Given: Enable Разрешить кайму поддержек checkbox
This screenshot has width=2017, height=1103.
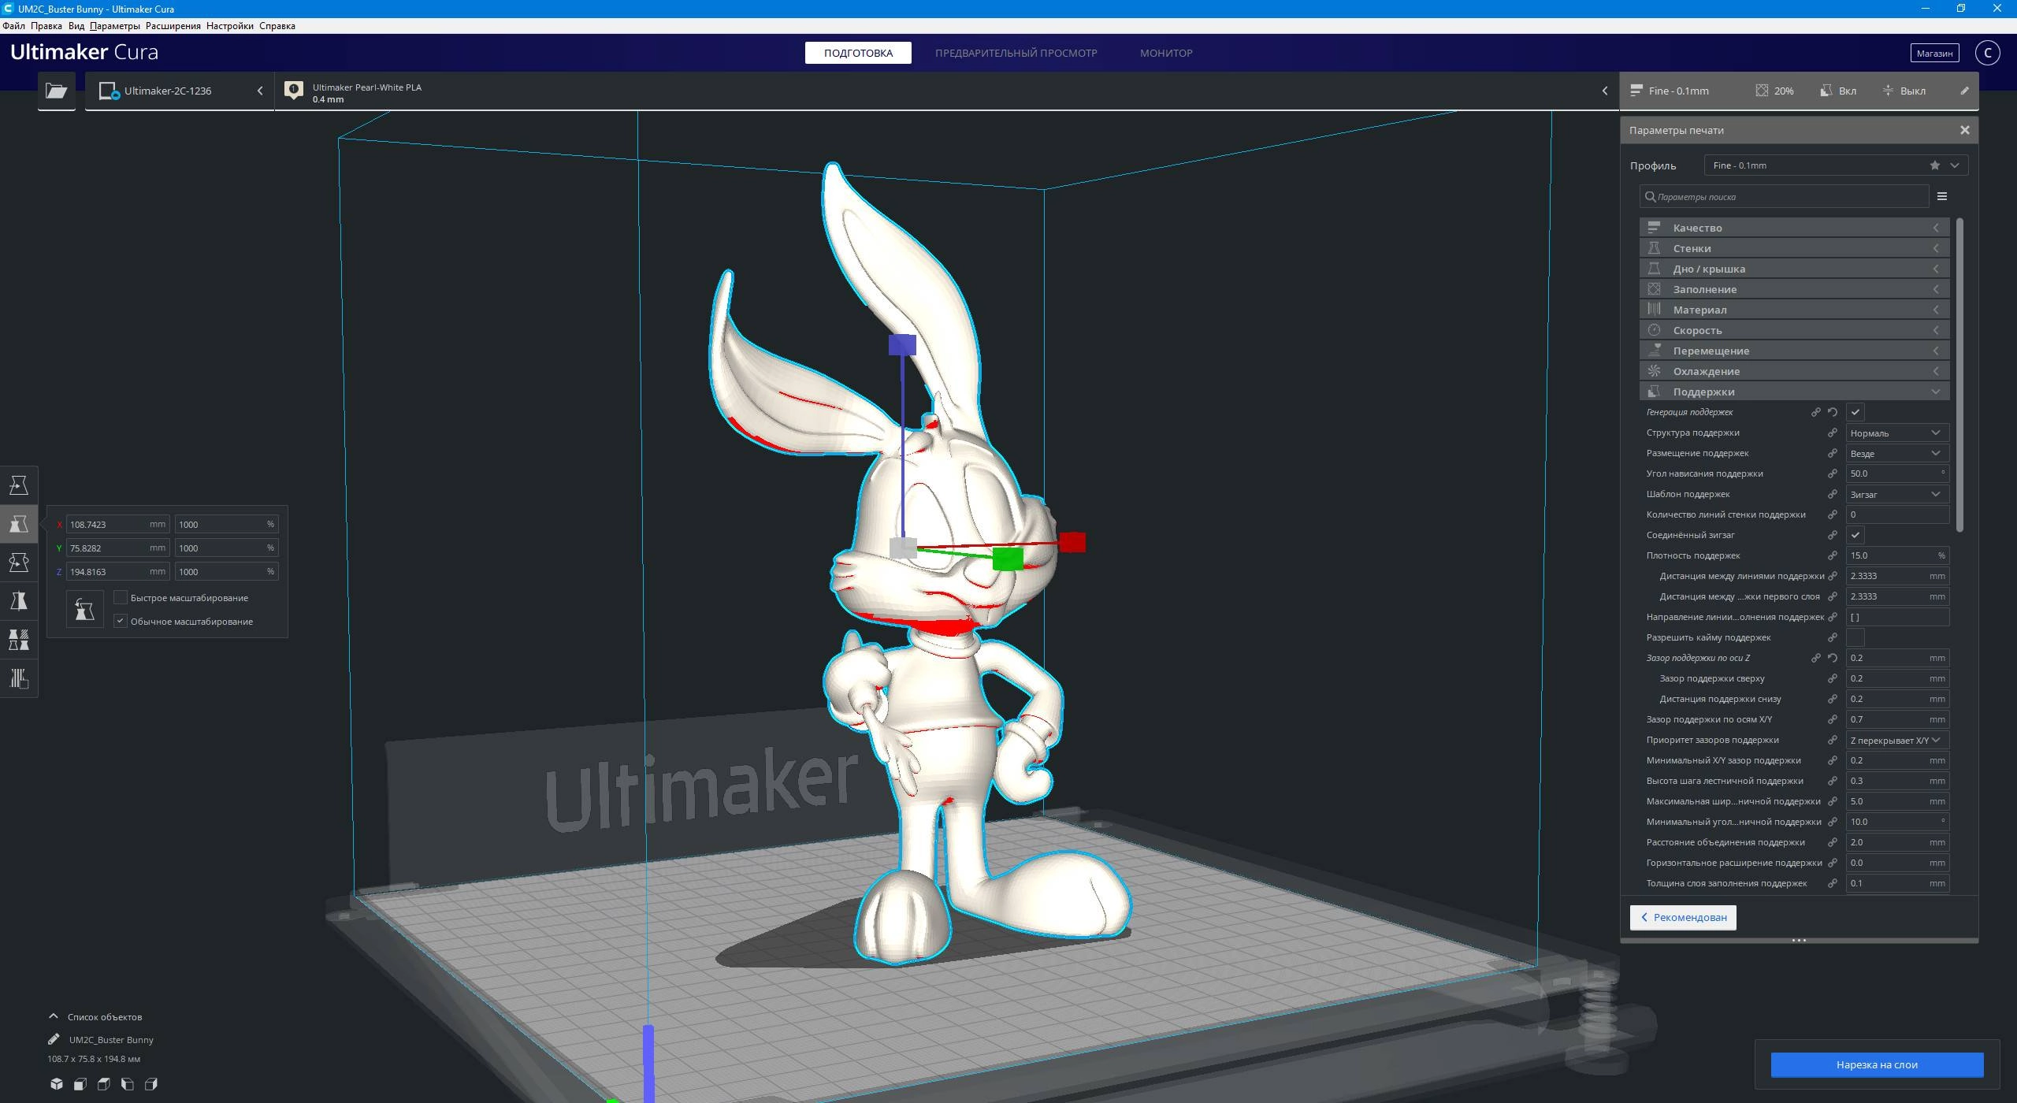Looking at the screenshot, I should (1855, 637).
